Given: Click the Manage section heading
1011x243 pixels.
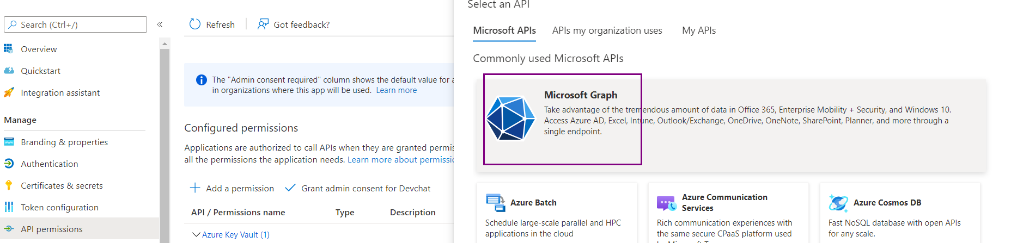Looking at the screenshot, I should tap(20, 120).
